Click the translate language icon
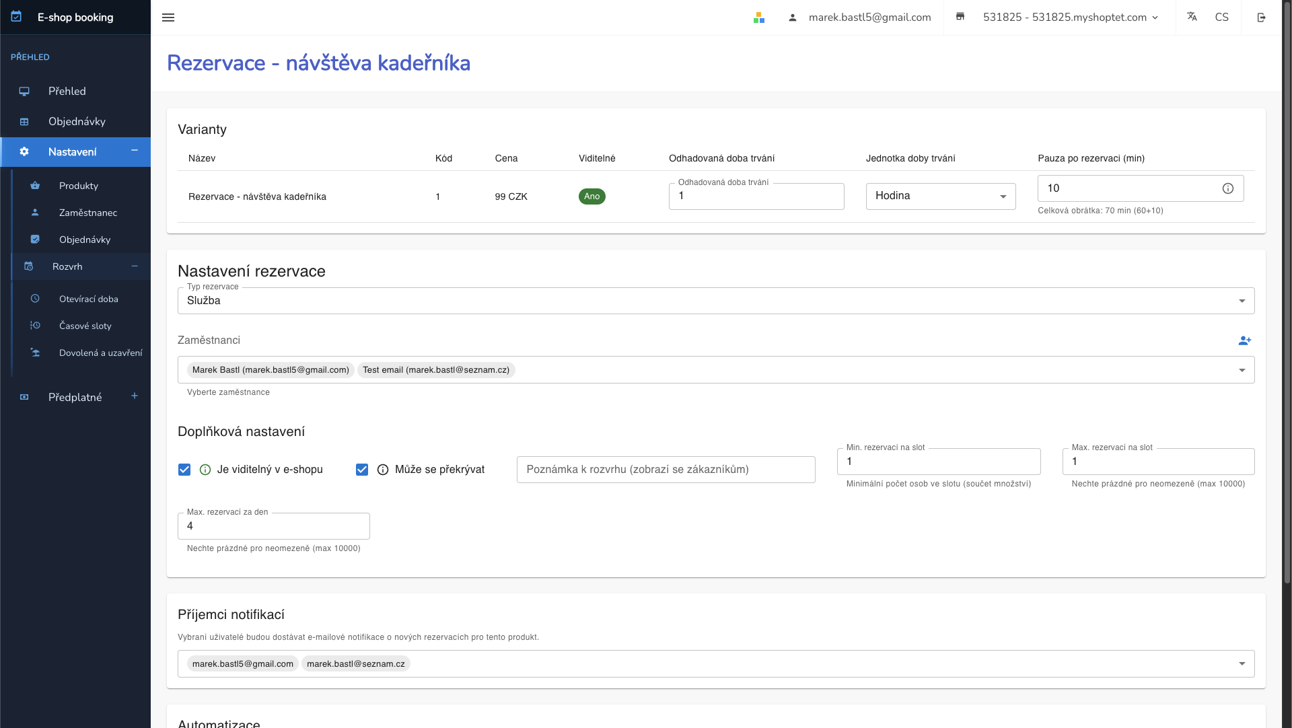1292x728 pixels. (1192, 17)
